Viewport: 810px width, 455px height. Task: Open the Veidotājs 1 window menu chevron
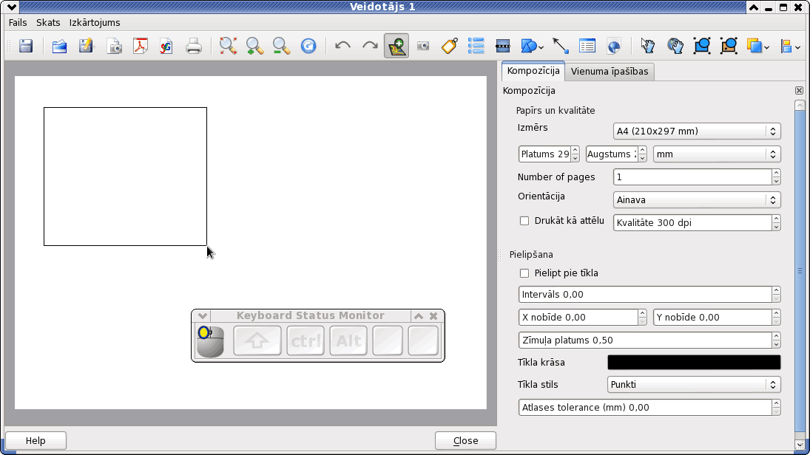click(11, 7)
